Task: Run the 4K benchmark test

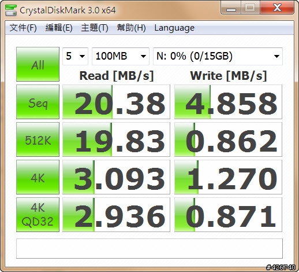Action: tap(38, 177)
